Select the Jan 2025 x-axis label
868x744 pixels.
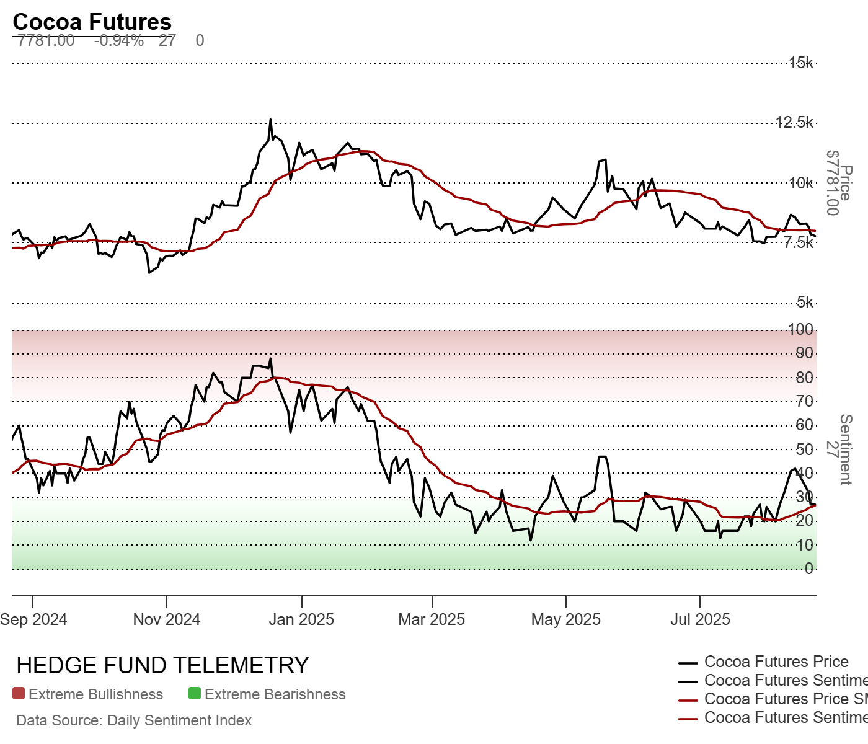[x=301, y=619]
